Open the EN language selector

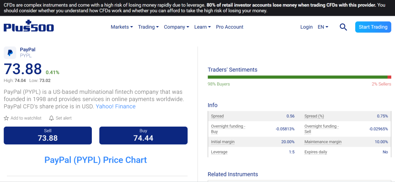click(323, 27)
